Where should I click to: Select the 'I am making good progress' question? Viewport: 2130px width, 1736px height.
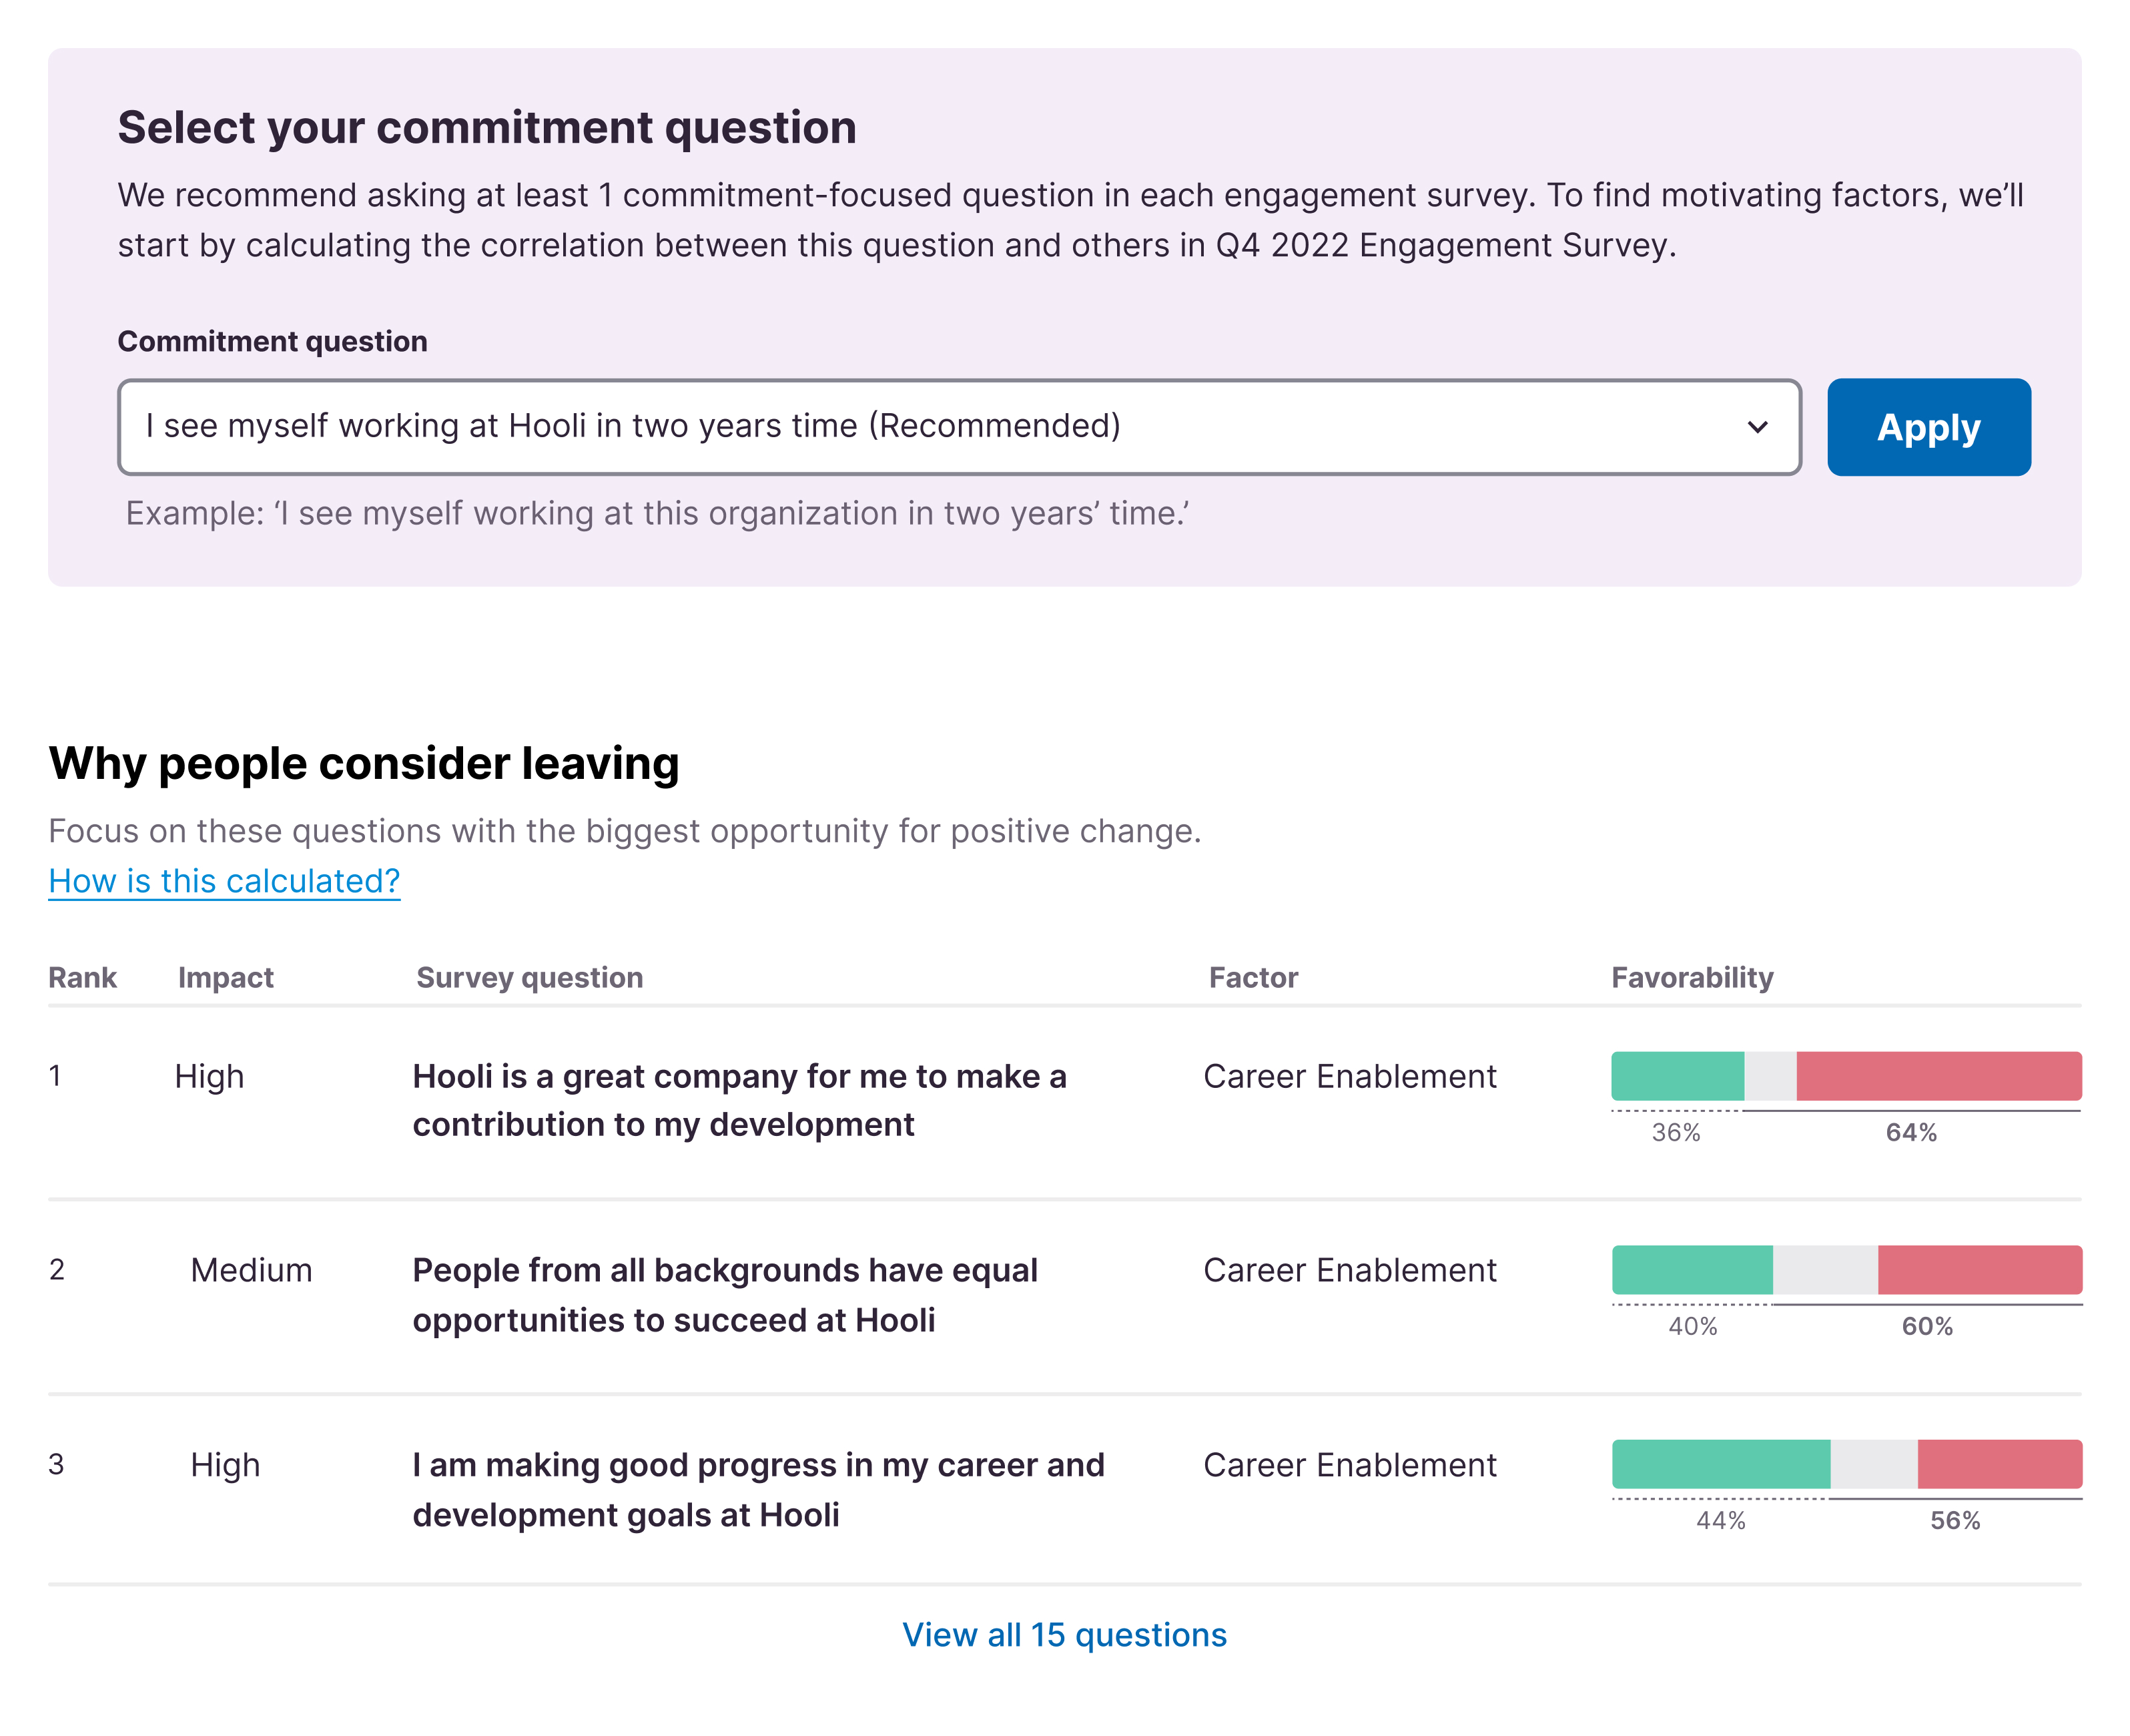pyautogui.click(x=757, y=1489)
